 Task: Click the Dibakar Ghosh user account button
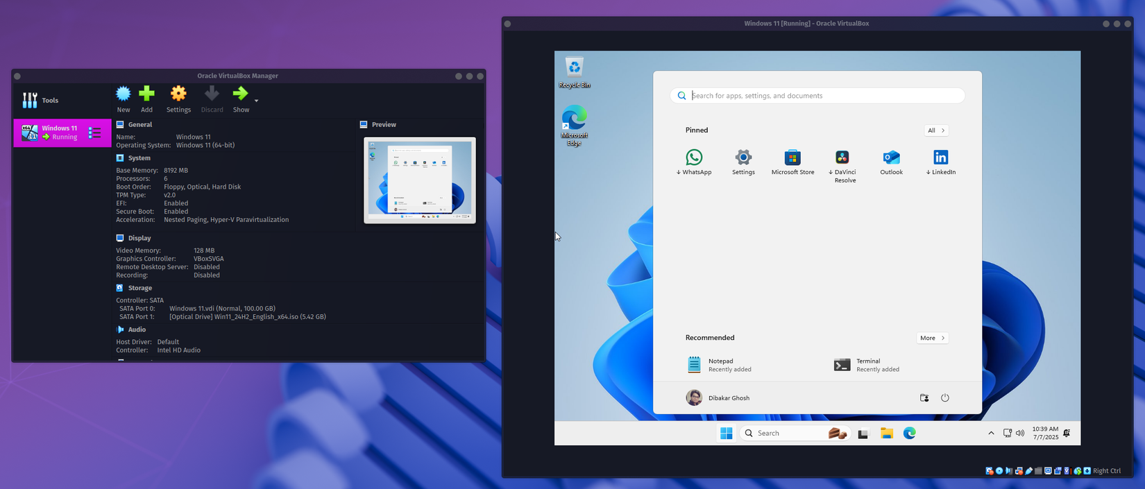(x=718, y=397)
